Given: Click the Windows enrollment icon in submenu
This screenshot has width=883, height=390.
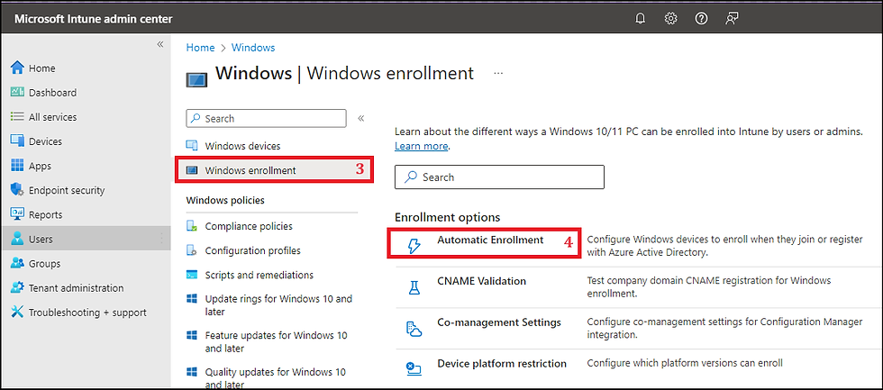Looking at the screenshot, I should click(x=192, y=170).
